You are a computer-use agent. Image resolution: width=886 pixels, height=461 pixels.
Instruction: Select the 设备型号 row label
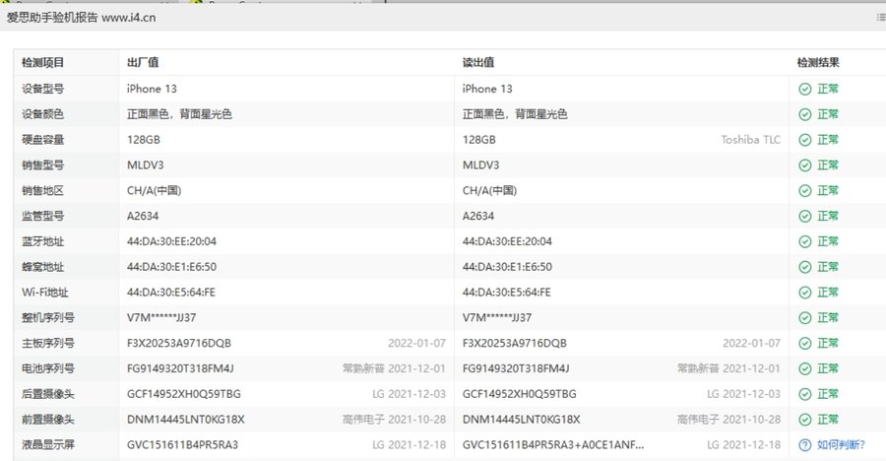point(43,89)
